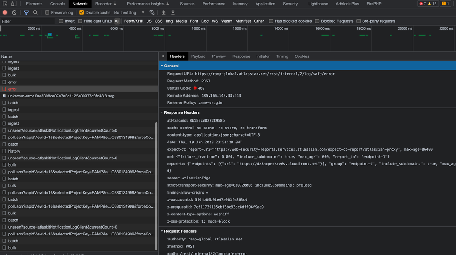Screen dimensions: 456x255
Task: Show the Response tab
Action: [x=241, y=56]
